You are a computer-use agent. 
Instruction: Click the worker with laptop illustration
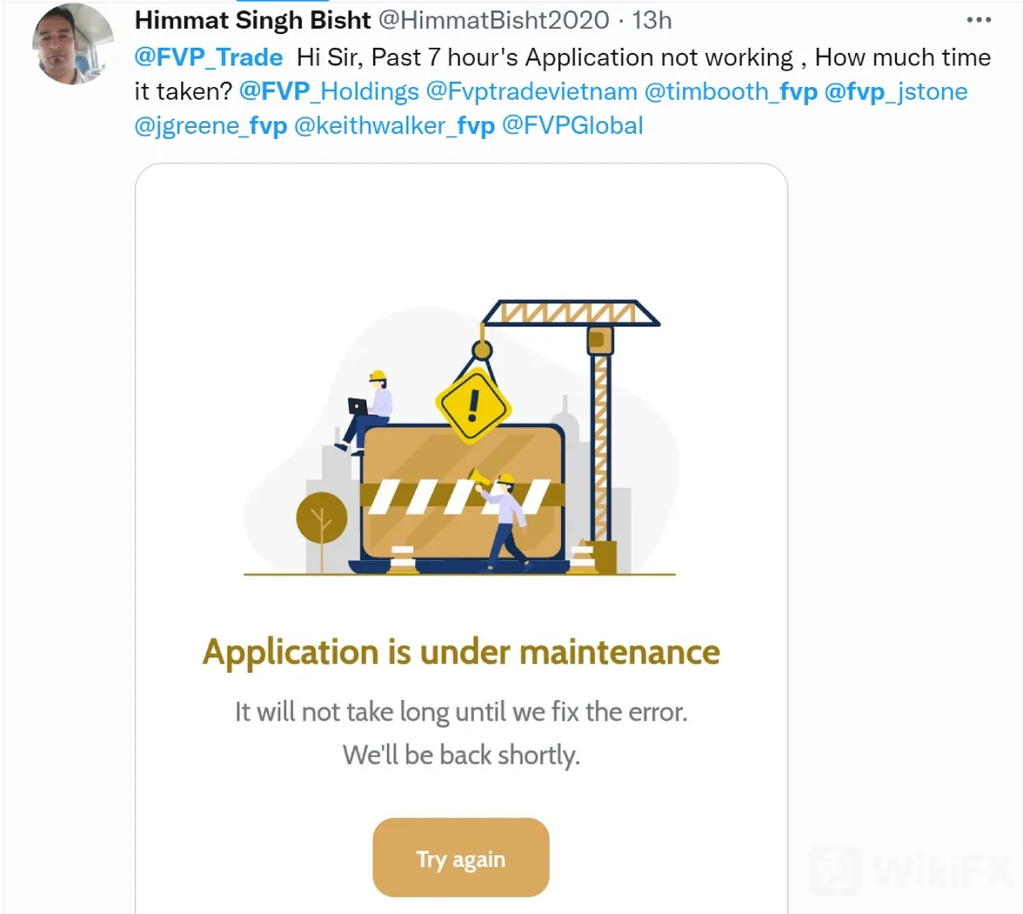(367, 411)
